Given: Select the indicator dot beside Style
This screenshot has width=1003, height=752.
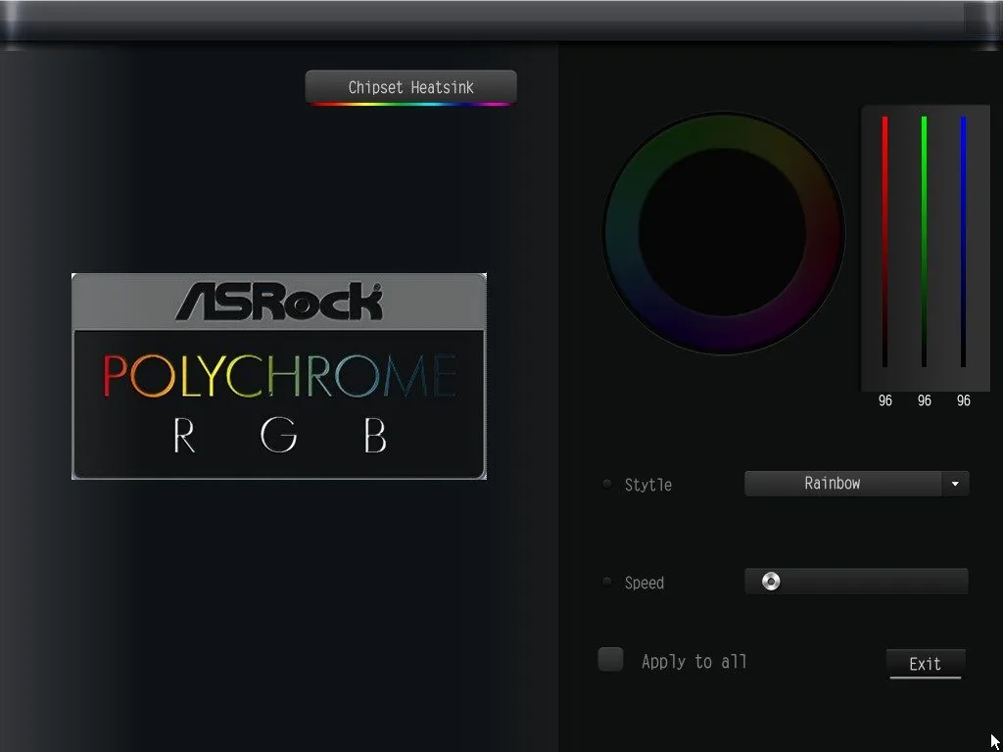Looking at the screenshot, I should 607,484.
